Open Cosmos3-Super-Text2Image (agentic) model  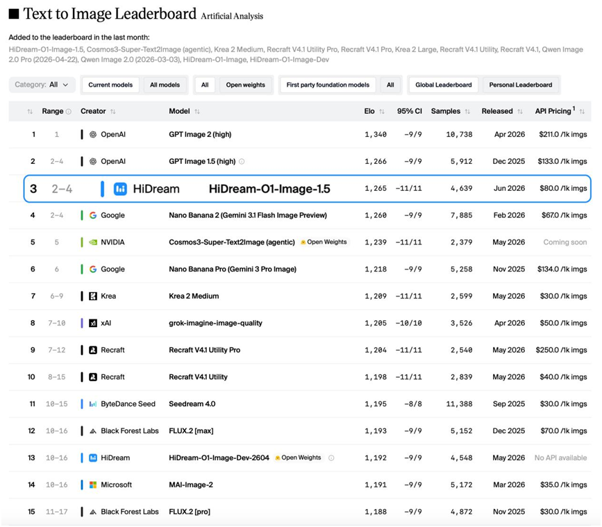[232, 242]
